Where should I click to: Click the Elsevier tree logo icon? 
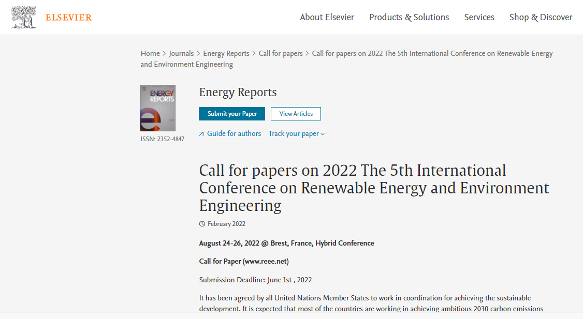pos(24,18)
